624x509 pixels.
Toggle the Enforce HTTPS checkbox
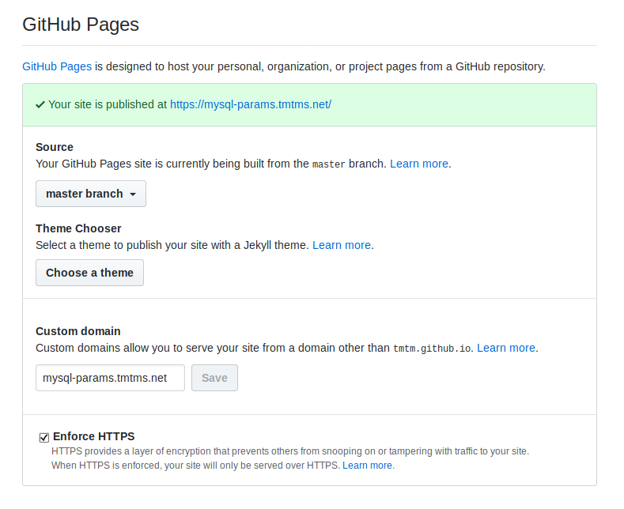click(x=44, y=437)
